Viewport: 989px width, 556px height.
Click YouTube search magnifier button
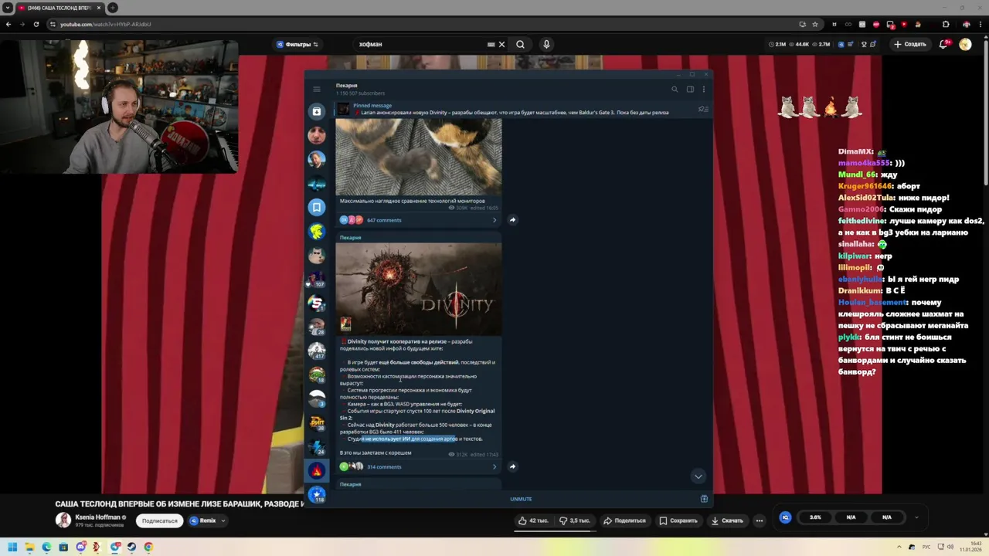(520, 44)
